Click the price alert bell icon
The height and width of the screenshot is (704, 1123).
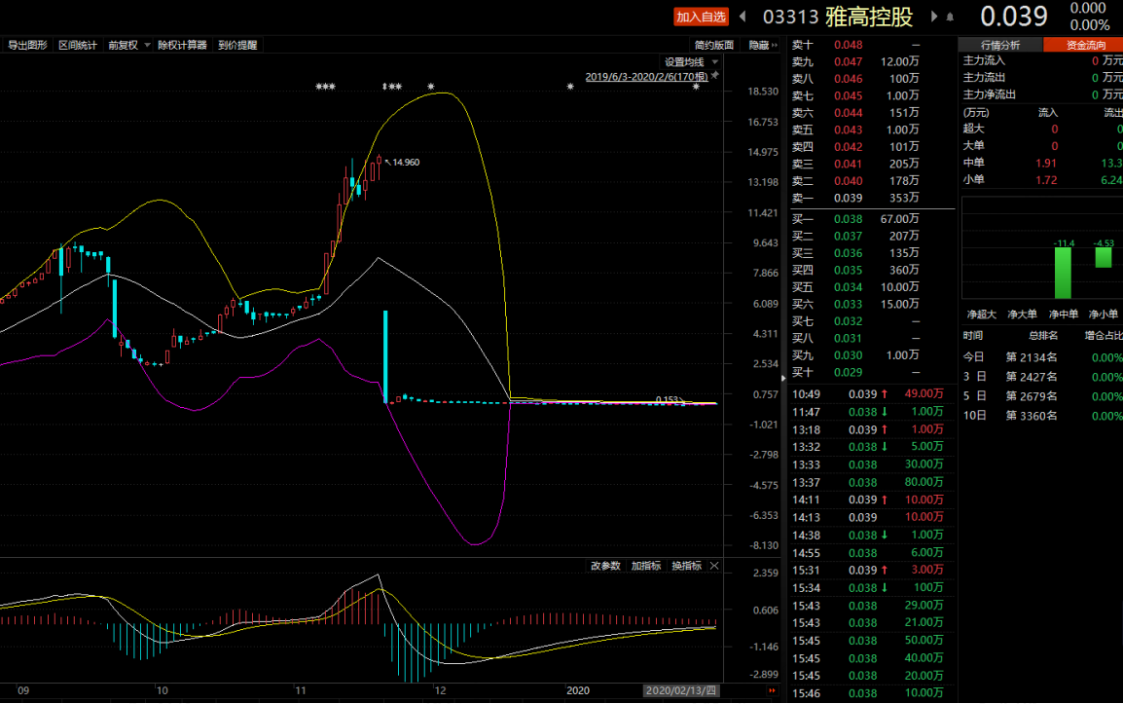click(x=950, y=17)
